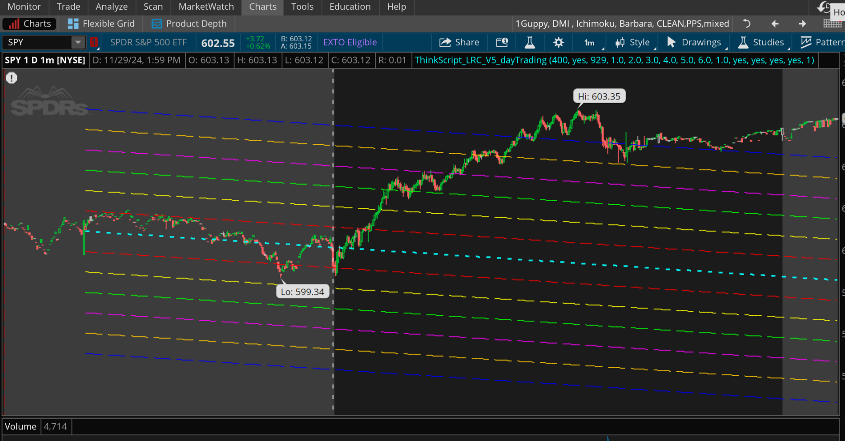The height and width of the screenshot is (441, 845).
Task: Switch to the MarketWatch tab
Action: [206, 7]
